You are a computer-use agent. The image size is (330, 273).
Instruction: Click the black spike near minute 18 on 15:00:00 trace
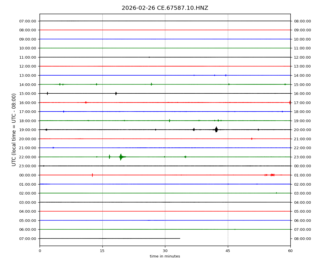pos(116,93)
